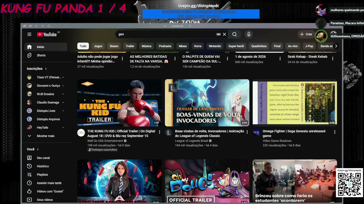Open Distopia Lives subscription channel
The width and height of the screenshot is (364, 204).
pyautogui.click(x=46, y=111)
